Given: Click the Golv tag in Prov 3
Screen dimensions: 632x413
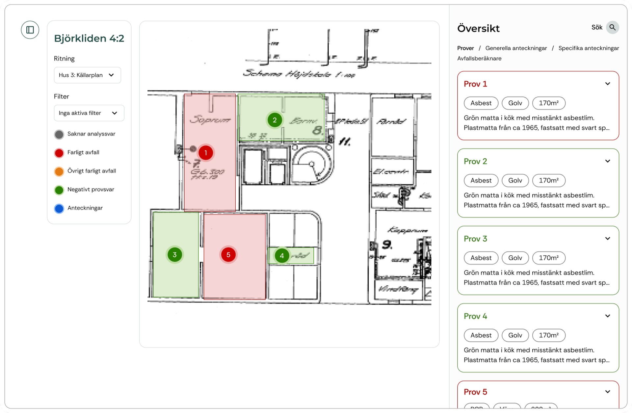Looking at the screenshot, I should click(515, 258).
